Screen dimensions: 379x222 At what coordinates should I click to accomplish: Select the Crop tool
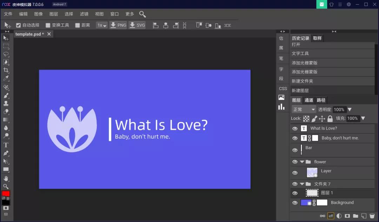click(6, 70)
